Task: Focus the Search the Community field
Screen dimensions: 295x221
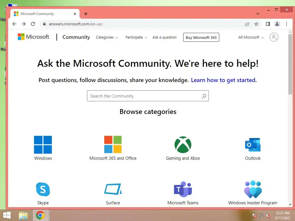Action: (148, 96)
